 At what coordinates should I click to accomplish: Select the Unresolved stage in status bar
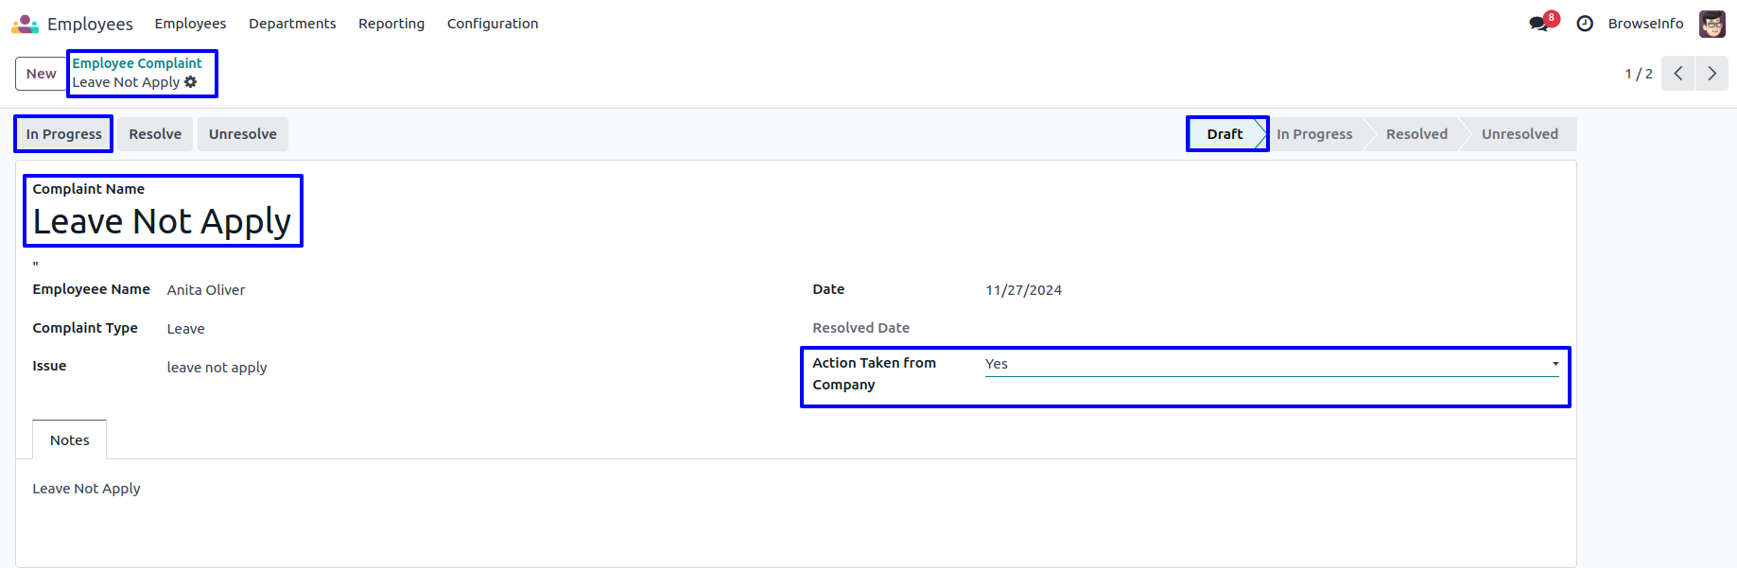pos(1519,134)
